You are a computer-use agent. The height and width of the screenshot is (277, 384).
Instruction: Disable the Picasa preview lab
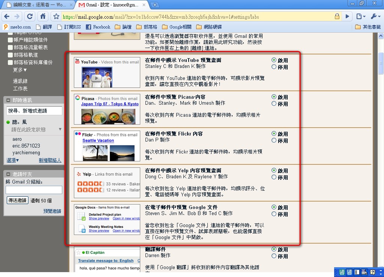tap(274, 104)
